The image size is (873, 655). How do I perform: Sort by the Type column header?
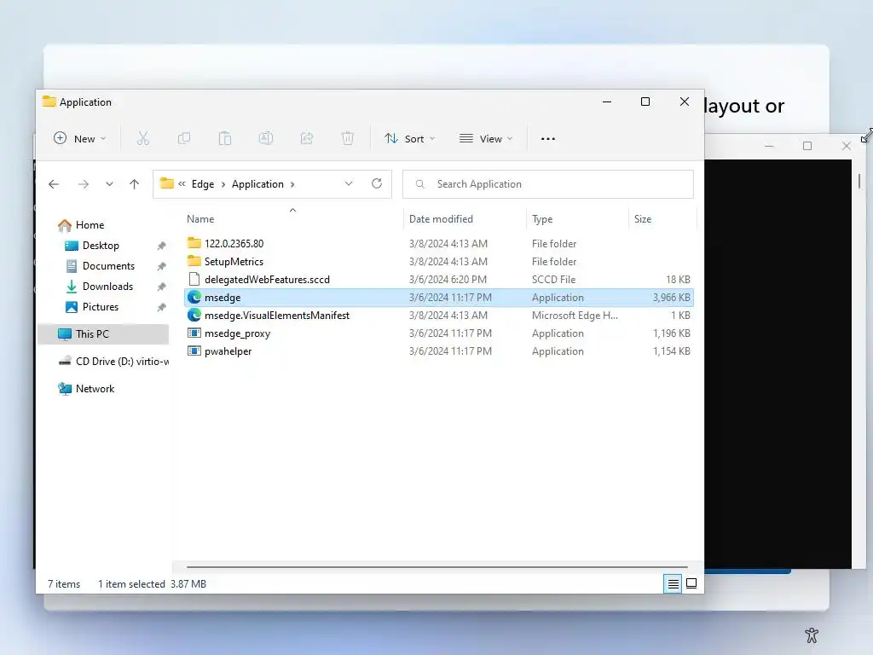(x=542, y=219)
